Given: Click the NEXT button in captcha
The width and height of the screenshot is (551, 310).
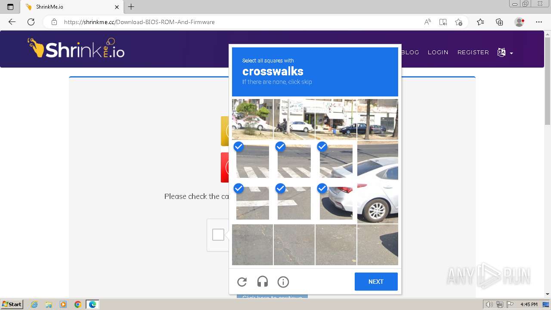Looking at the screenshot, I should coord(376,282).
